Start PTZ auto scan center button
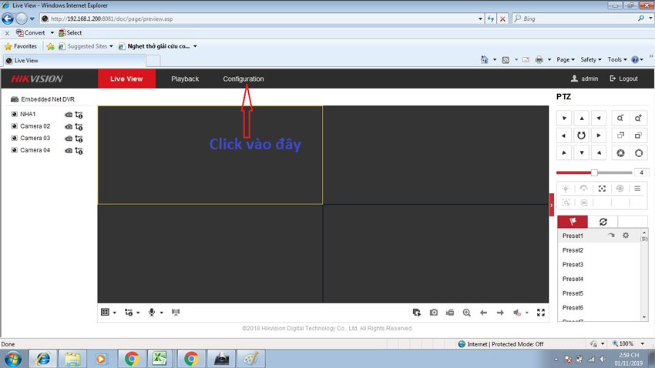 (582, 135)
